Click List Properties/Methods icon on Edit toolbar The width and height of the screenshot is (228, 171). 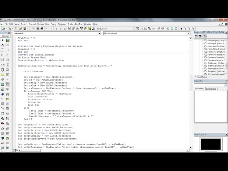coord(137,28)
